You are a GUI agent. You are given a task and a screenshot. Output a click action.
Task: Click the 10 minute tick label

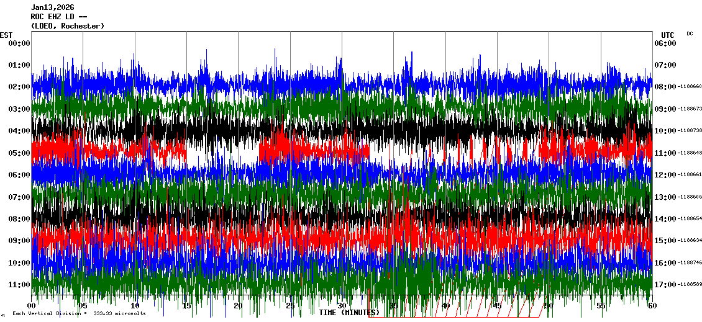coord(135,306)
